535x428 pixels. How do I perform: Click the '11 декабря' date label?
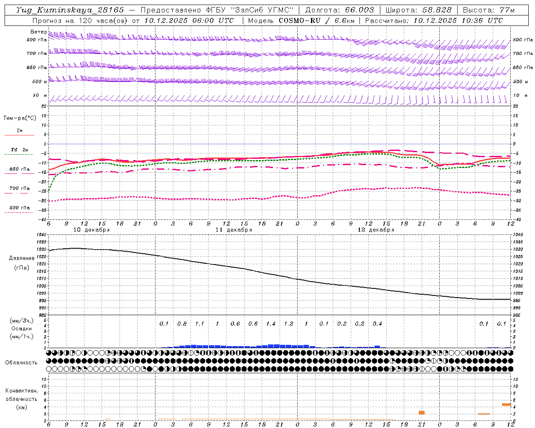click(234, 230)
